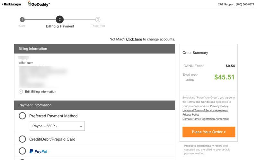Image resolution: width=257 pixels, height=160 pixels.
Task: Click the back arrow next to login
Action: click(x=3, y=4)
